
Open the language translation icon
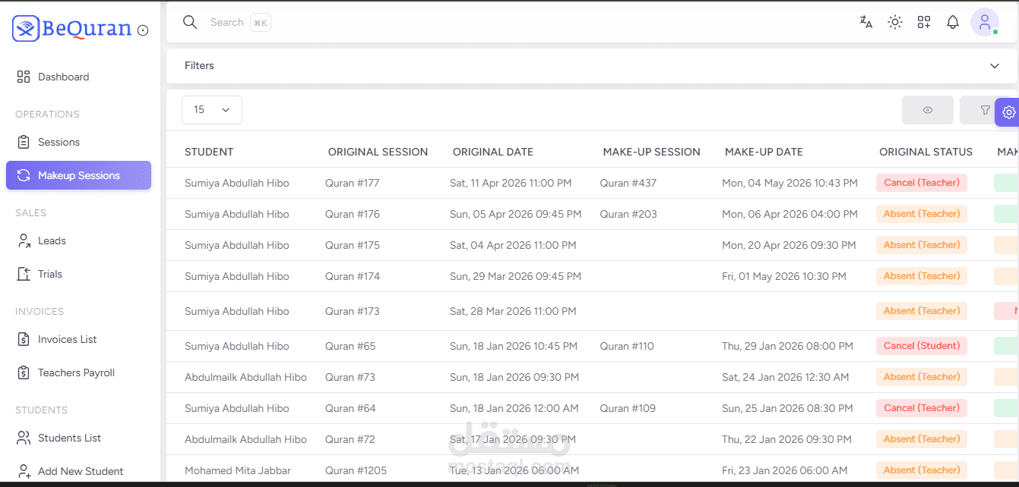866,22
